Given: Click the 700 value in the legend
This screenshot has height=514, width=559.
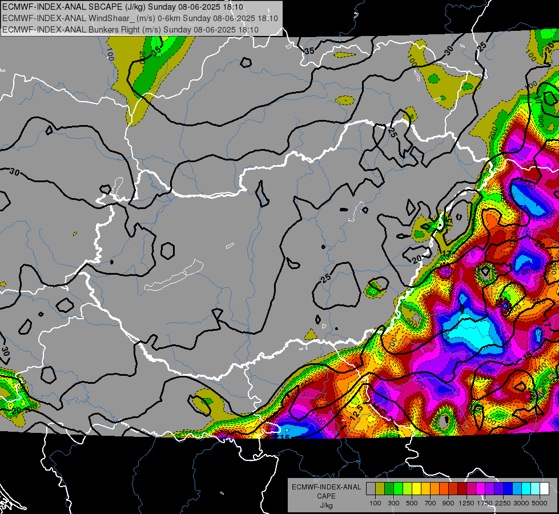Looking at the screenshot, I should pyautogui.click(x=431, y=503).
